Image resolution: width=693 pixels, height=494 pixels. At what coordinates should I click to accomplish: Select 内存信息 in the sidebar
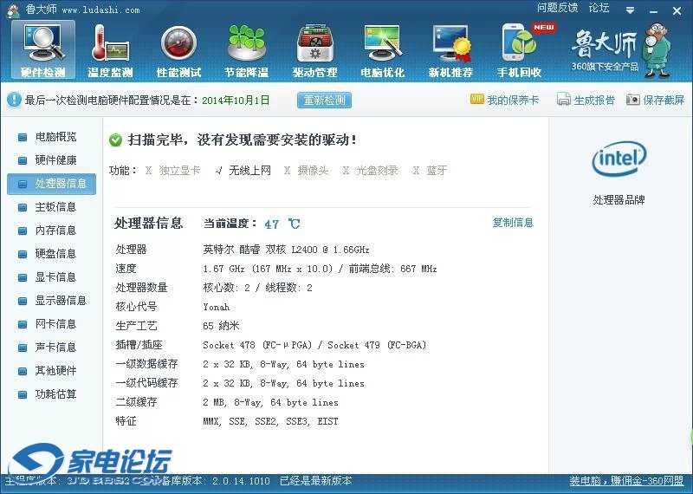51,231
